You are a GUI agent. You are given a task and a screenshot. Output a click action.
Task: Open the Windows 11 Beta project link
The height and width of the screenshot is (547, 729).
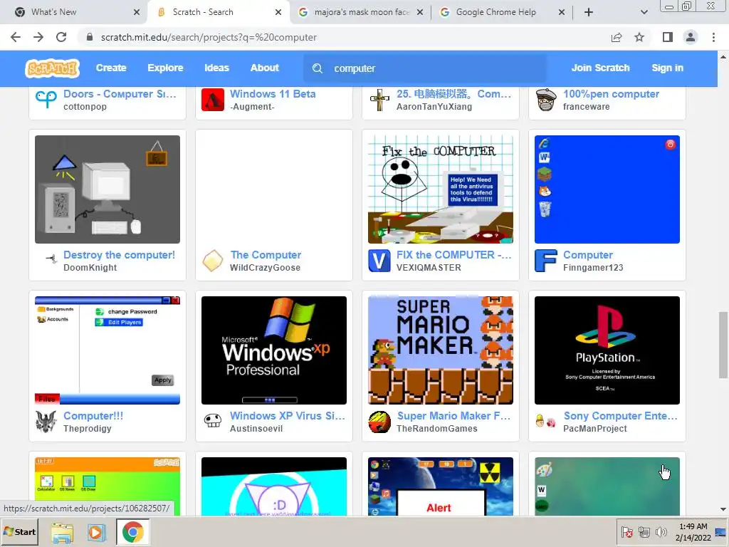[273, 94]
